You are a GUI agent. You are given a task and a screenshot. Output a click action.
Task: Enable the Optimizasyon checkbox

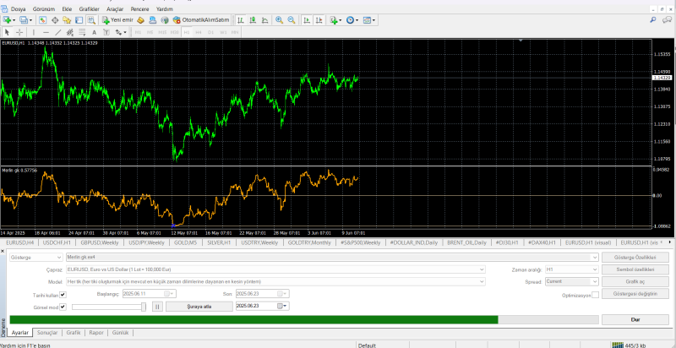595,295
